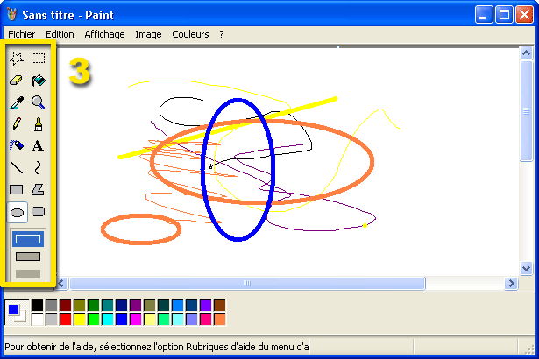539x359 pixels.
Task: Click the Paint title bar icon
Action: click(12, 14)
